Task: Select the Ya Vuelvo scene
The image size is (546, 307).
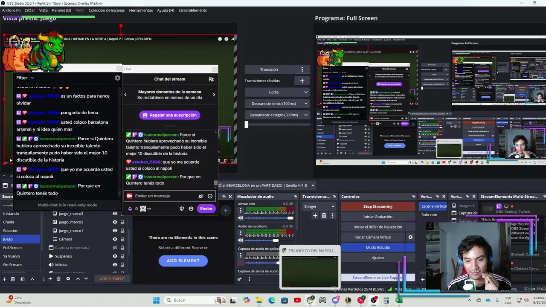Action: click(20, 256)
